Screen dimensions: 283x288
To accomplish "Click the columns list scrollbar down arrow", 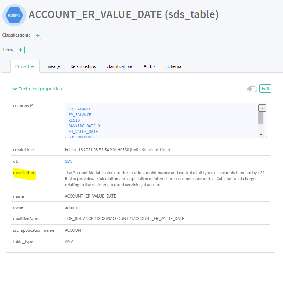I will (x=261, y=135).
